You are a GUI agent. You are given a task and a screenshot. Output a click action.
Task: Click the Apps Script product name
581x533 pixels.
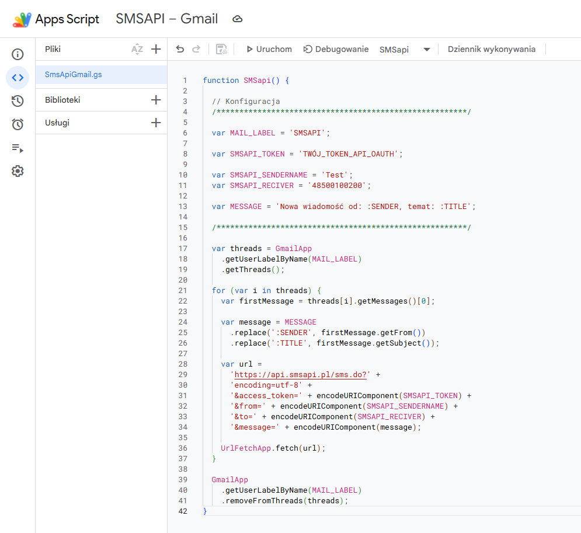(x=67, y=19)
